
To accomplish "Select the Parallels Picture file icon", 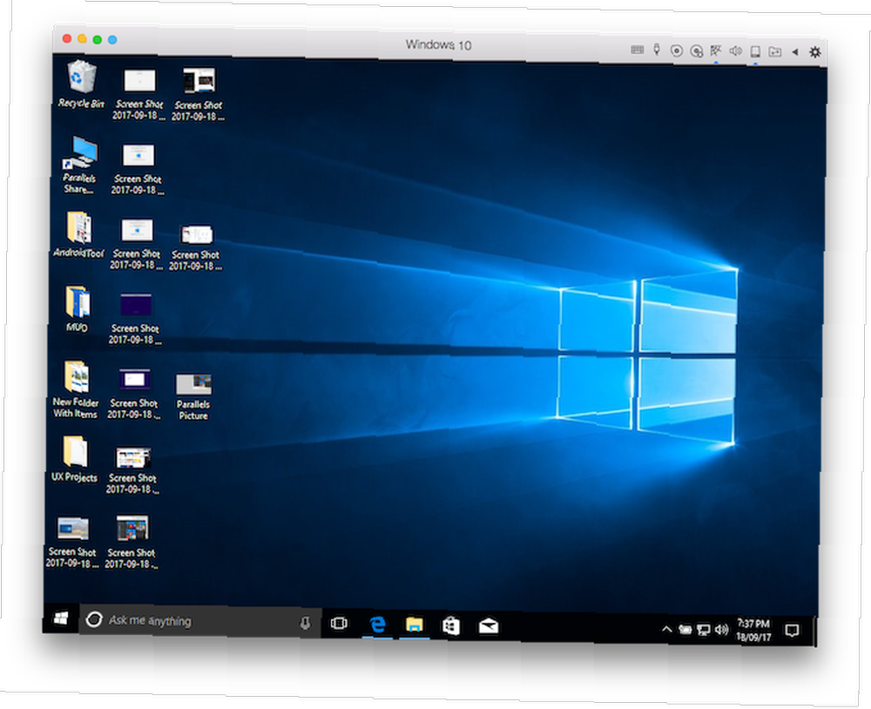I will (x=193, y=396).
